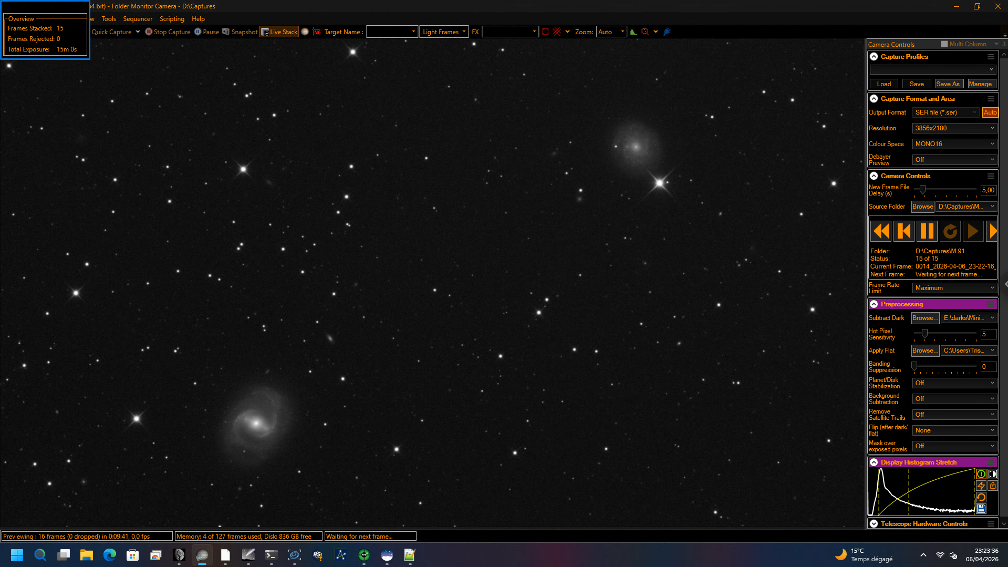This screenshot has width=1008, height=567.
Task: Click the Snapshot camera icon
Action: click(x=226, y=32)
